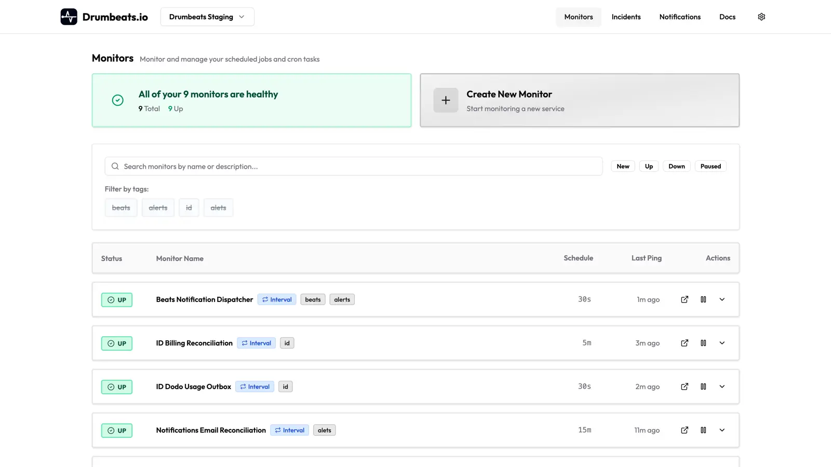Click Interval badge on ID Billing Reconciliation
The width and height of the screenshot is (831, 467).
tap(256, 343)
